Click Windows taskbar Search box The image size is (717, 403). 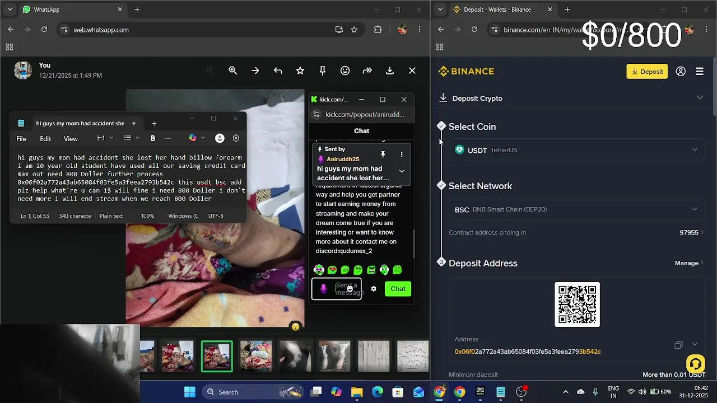point(252,392)
